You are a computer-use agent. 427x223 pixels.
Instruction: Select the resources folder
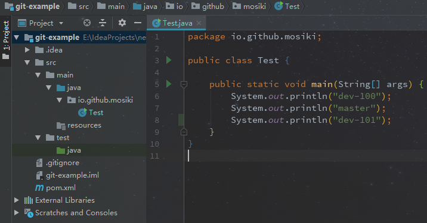click(x=84, y=125)
